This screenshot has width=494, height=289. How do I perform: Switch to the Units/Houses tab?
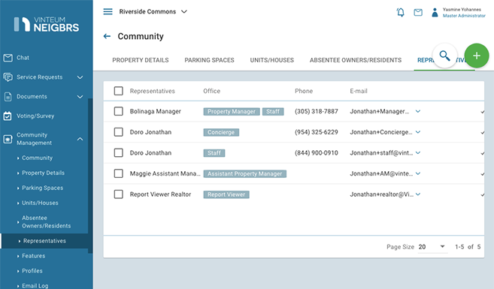(x=272, y=60)
